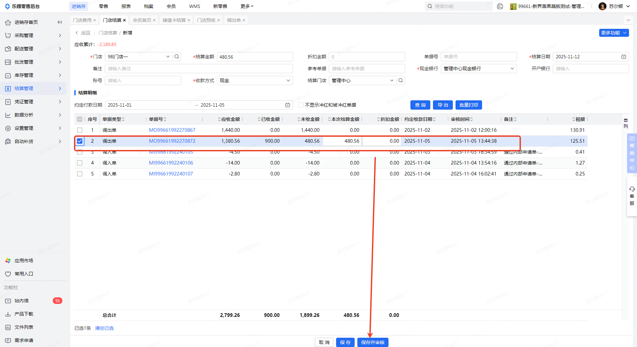Switch to the 储值卡结算 tab
Screen dimensions: 637x347
click(x=174, y=20)
